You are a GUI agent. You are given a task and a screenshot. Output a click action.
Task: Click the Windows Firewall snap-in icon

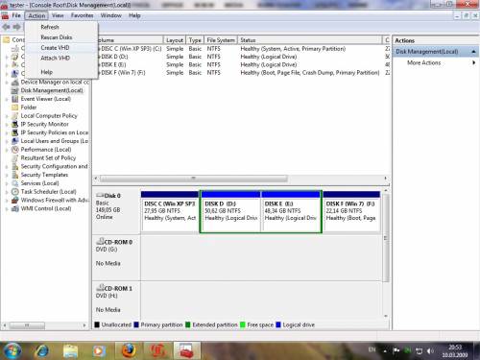point(14,201)
